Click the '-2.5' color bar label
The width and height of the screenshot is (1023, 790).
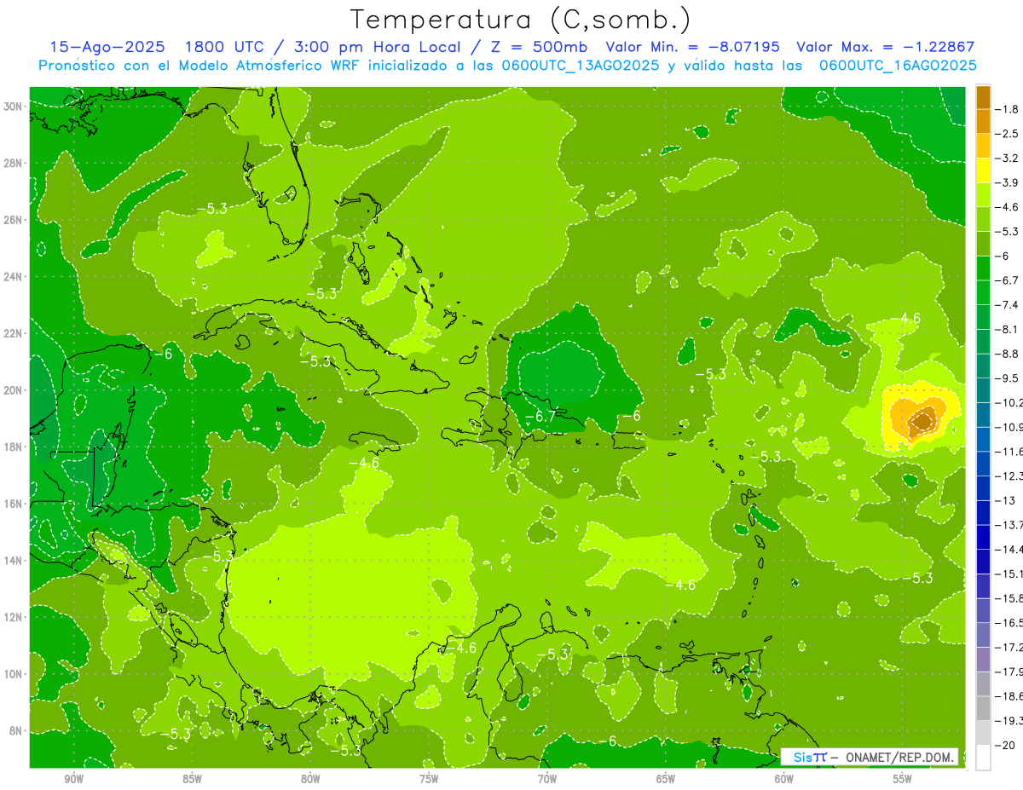(x=1008, y=134)
